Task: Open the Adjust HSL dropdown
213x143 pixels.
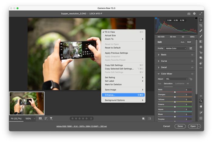Action: (x=176, y=79)
